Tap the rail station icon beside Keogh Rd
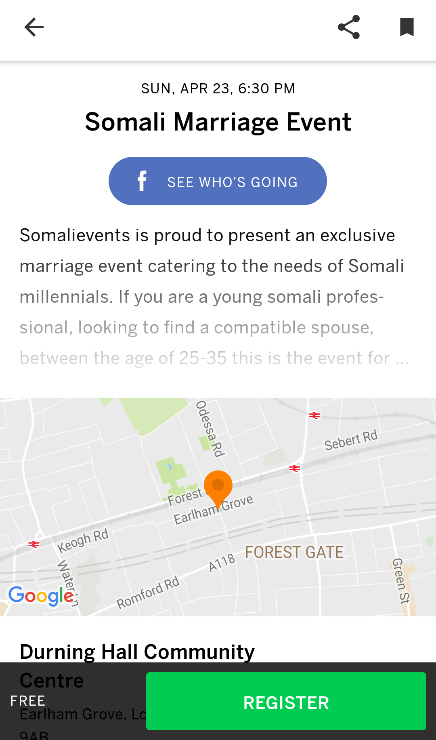 [x=34, y=544]
